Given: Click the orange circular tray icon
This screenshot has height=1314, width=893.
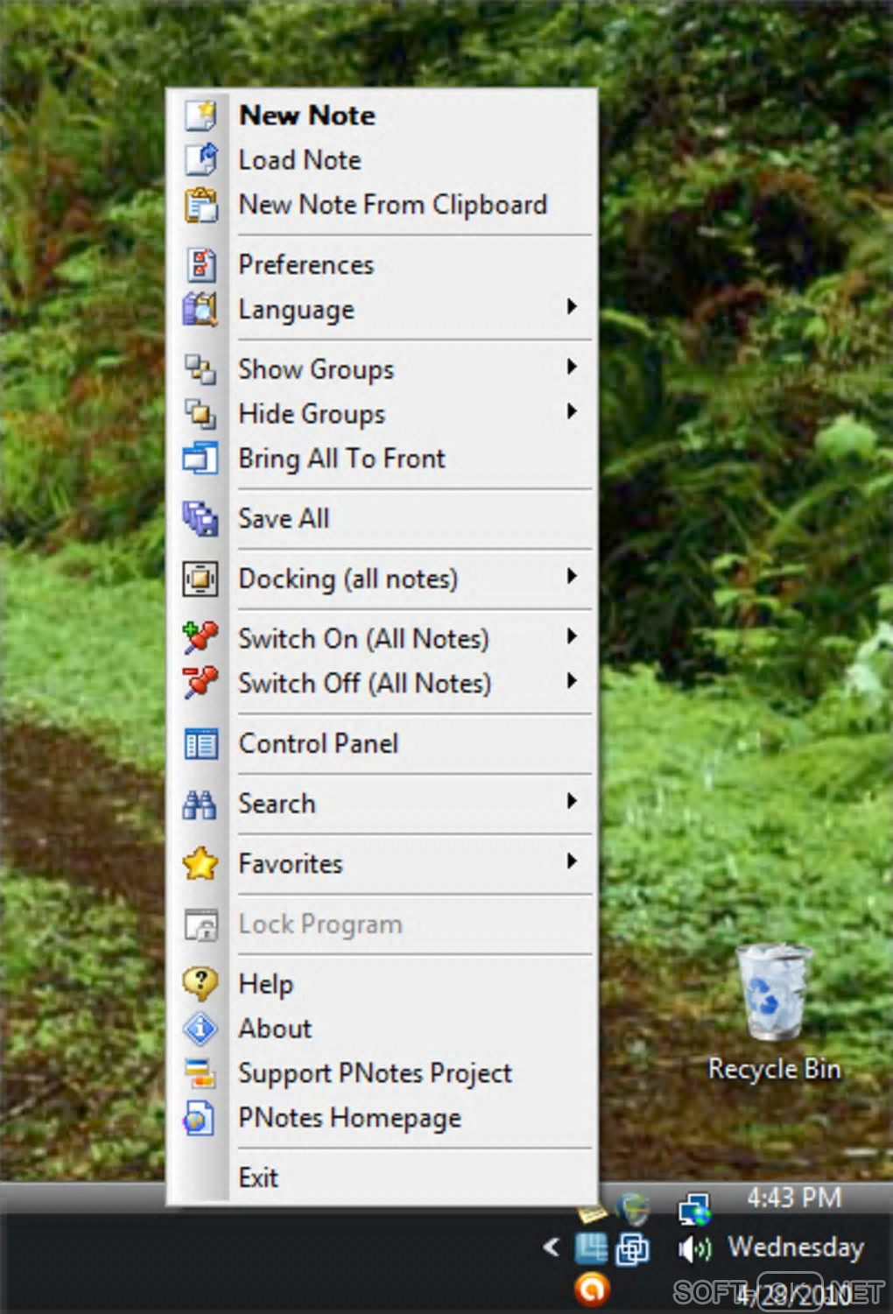Looking at the screenshot, I should point(592,1289).
